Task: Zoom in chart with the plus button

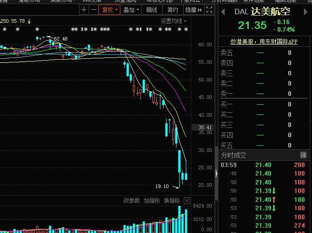Action: [x=84, y=10]
